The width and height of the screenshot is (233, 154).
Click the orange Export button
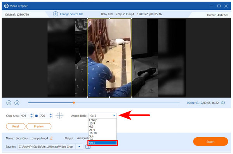(210, 142)
